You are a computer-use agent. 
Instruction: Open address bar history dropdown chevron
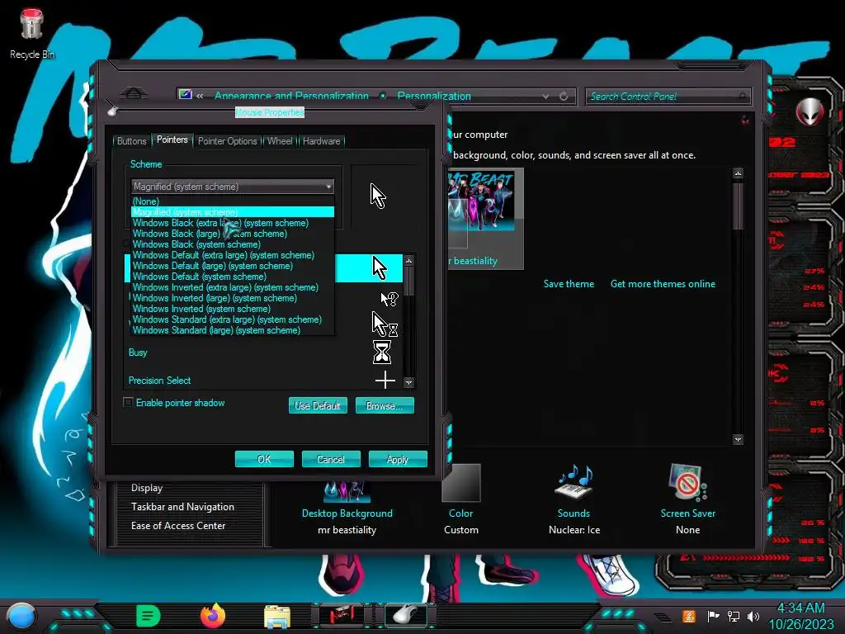(x=546, y=97)
